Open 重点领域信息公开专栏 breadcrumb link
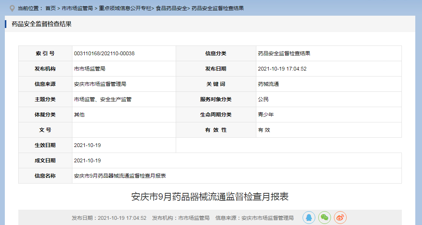 point(125,8)
